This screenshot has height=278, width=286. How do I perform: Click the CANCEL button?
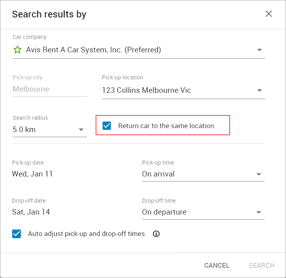coord(217,265)
